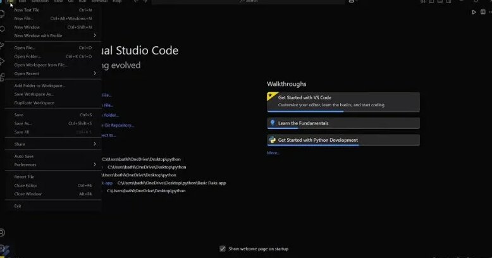
Task: Select New Window menu entry
Action: click(x=53, y=27)
